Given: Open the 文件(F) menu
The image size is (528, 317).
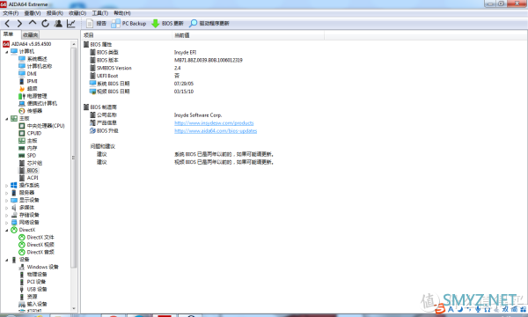Looking at the screenshot, I should coord(11,13).
